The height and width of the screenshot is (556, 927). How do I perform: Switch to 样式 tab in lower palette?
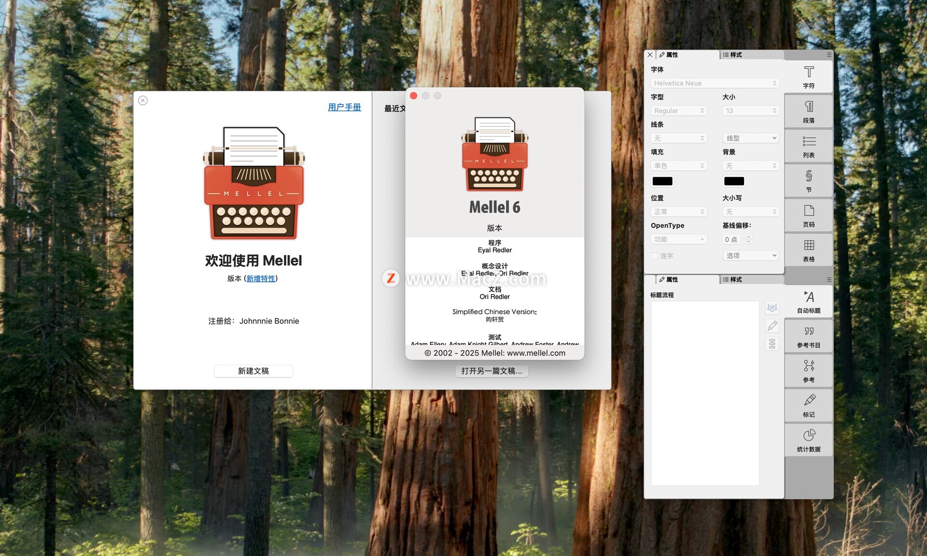[x=751, y=279]
